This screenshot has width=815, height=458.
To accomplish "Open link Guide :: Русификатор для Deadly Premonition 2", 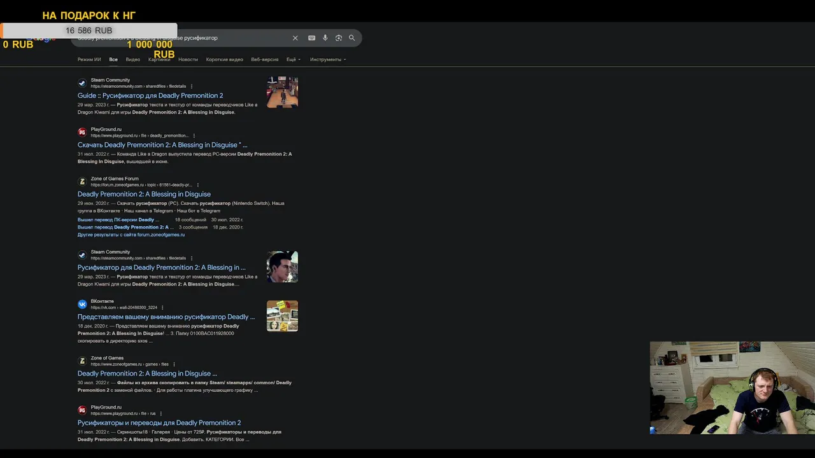I will (x=150, y=95).
